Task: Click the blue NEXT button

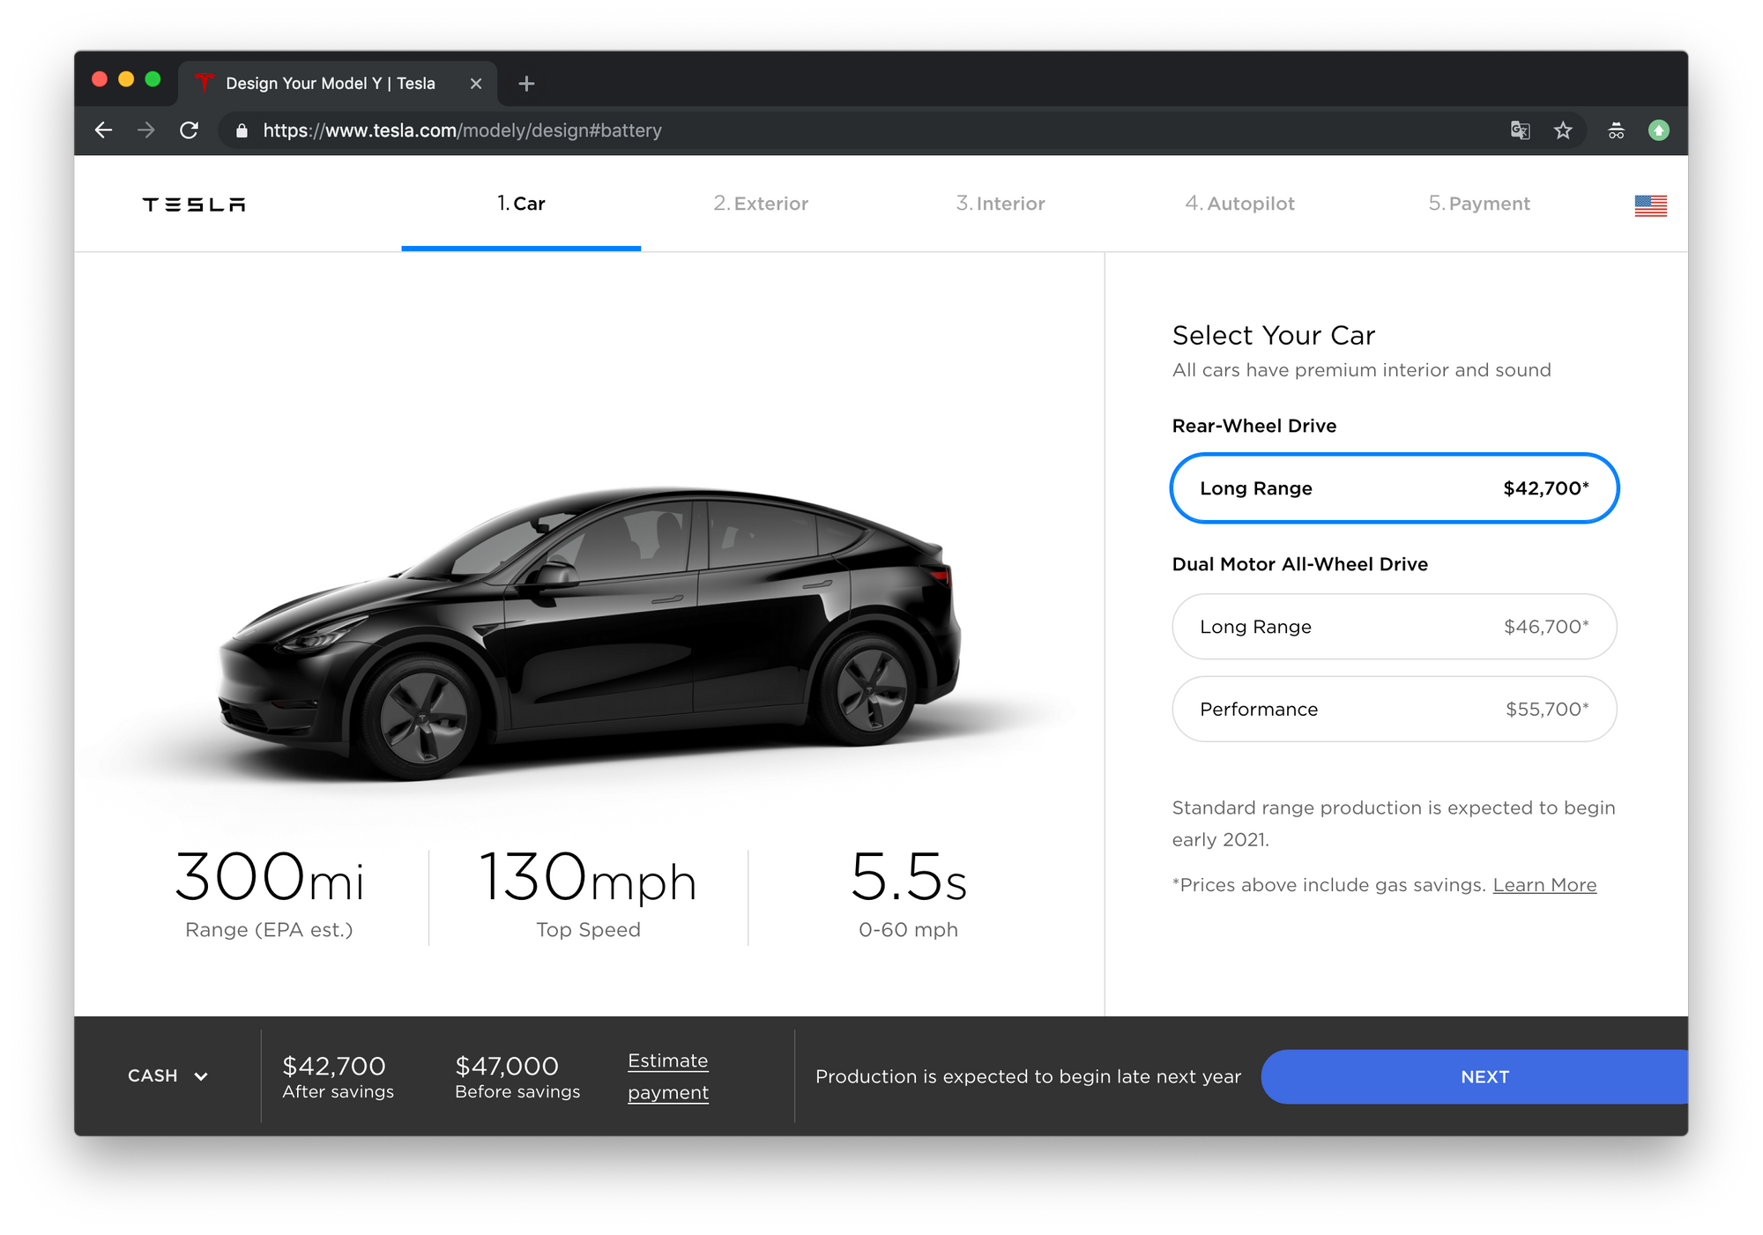Action: pos(1475,1077)
